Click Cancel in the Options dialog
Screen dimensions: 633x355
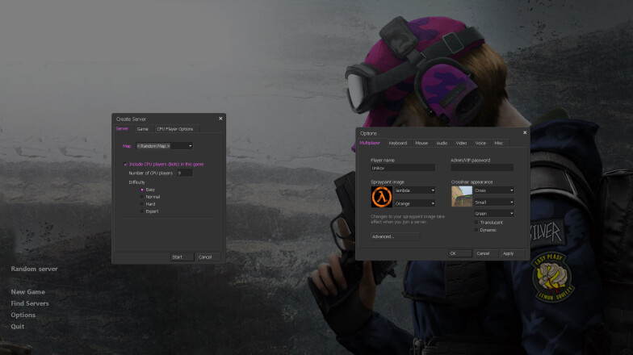click(x=486, y=253)
